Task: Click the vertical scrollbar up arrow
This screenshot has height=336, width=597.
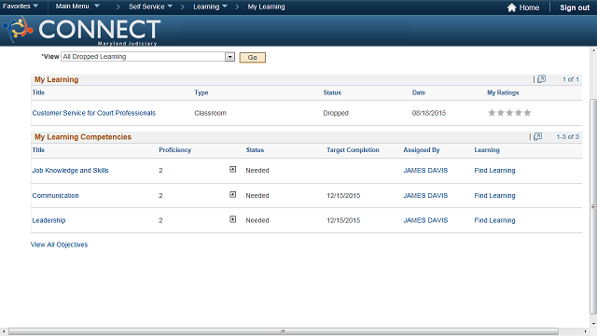Action: click(x=593, y=50)
